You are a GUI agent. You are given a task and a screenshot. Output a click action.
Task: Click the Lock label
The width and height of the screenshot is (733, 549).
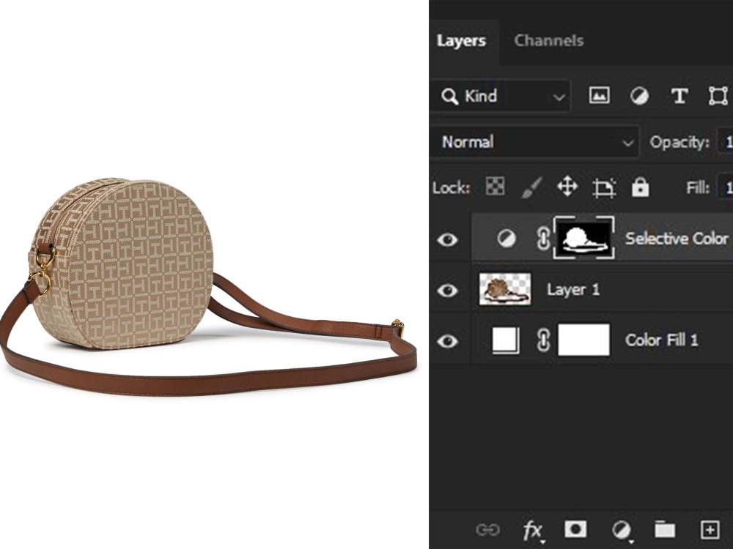[451, 187]
